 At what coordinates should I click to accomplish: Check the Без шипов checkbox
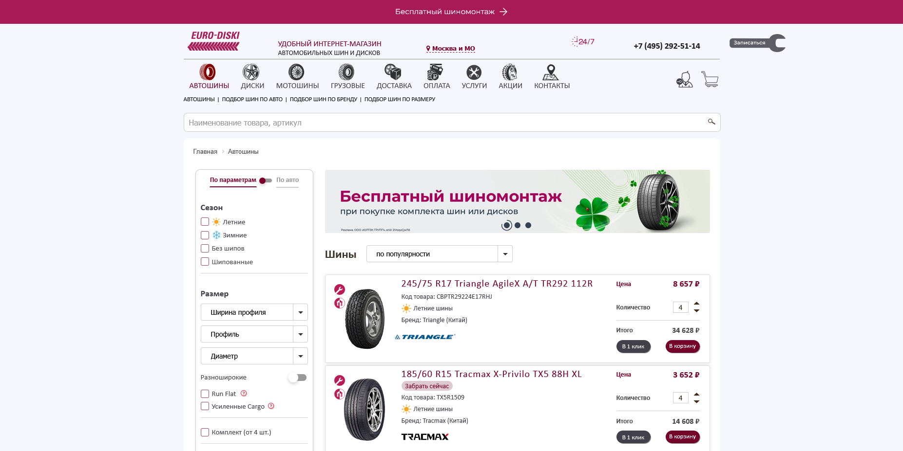[205, 248]
